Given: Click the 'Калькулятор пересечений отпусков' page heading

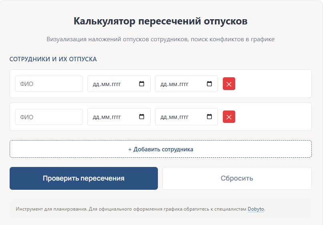Looking at the screenshot, I should click(161, 21).
